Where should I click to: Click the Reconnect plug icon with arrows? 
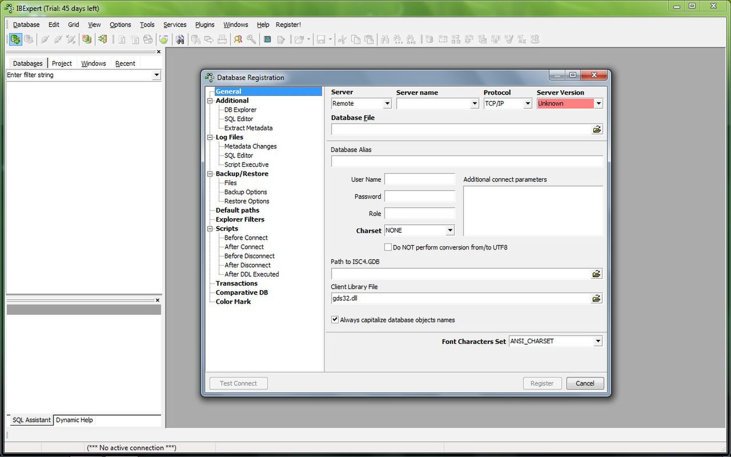71,39
